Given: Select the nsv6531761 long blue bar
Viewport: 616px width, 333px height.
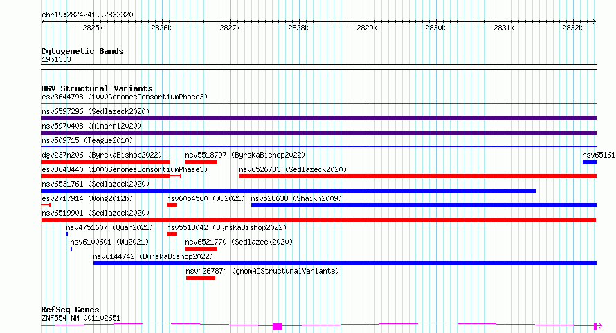Looking at the screenshot, I should pos(288,191).
